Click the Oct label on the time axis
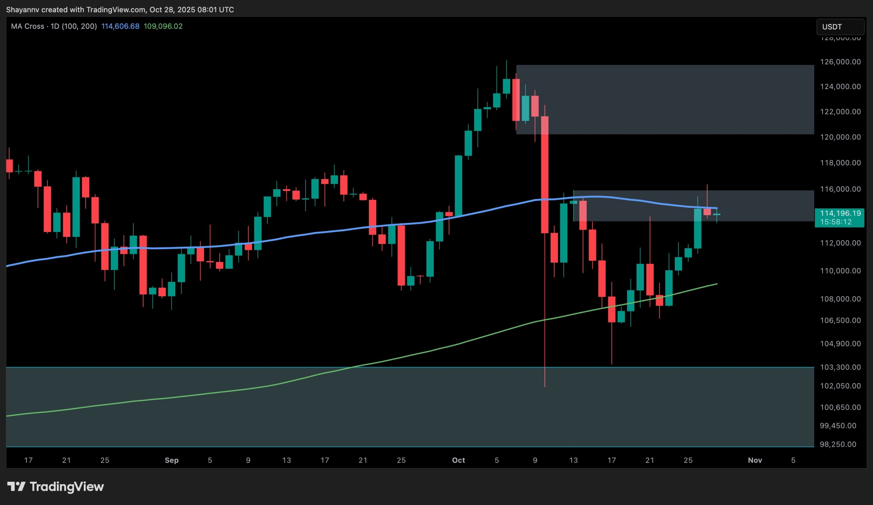This screenshot has height=505, width=873. pyautogui.click(x=458, y=460)
